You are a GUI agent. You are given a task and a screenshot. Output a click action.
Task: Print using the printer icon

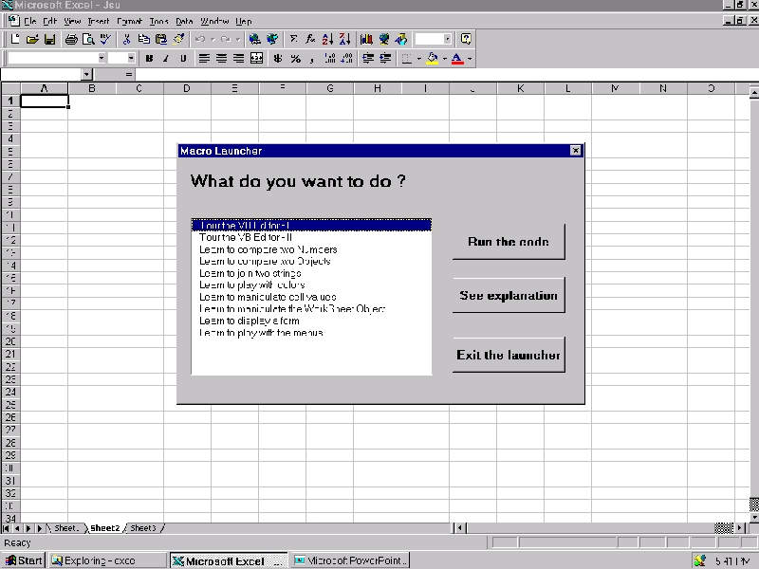pyautogui.click(x=71, y=39)
